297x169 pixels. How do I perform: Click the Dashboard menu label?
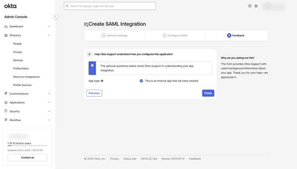(16, 26)
